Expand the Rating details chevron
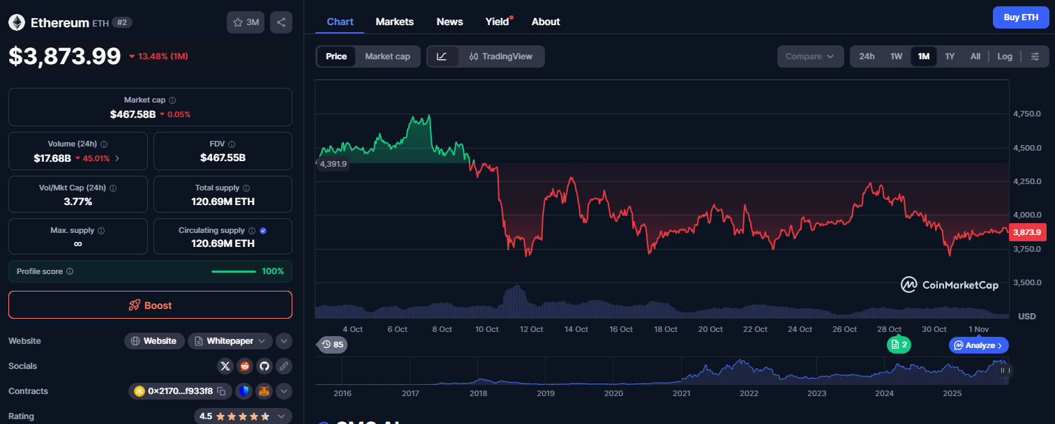Viewport: 1055px width, 424px height. click(281, 416)
